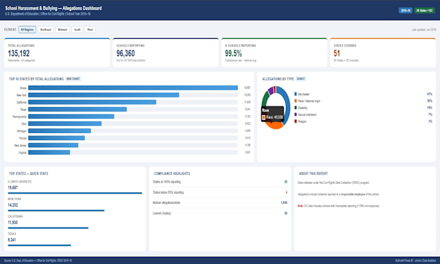Filter by the West region
The width and height of the screenshot is (440, 264).
(90, 30)
